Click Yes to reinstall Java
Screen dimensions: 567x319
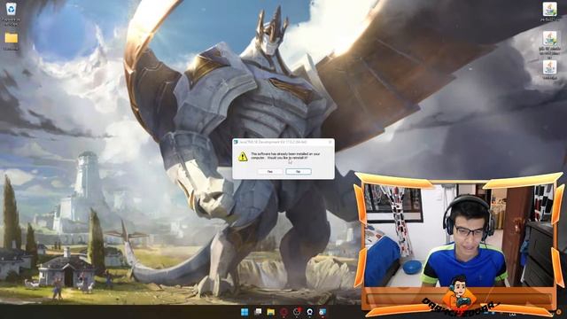point(270,171)
